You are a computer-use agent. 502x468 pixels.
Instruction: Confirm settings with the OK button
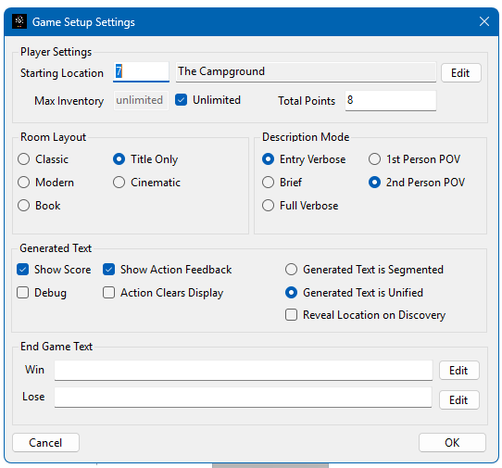pyautogui.click(x=452, y=443)
